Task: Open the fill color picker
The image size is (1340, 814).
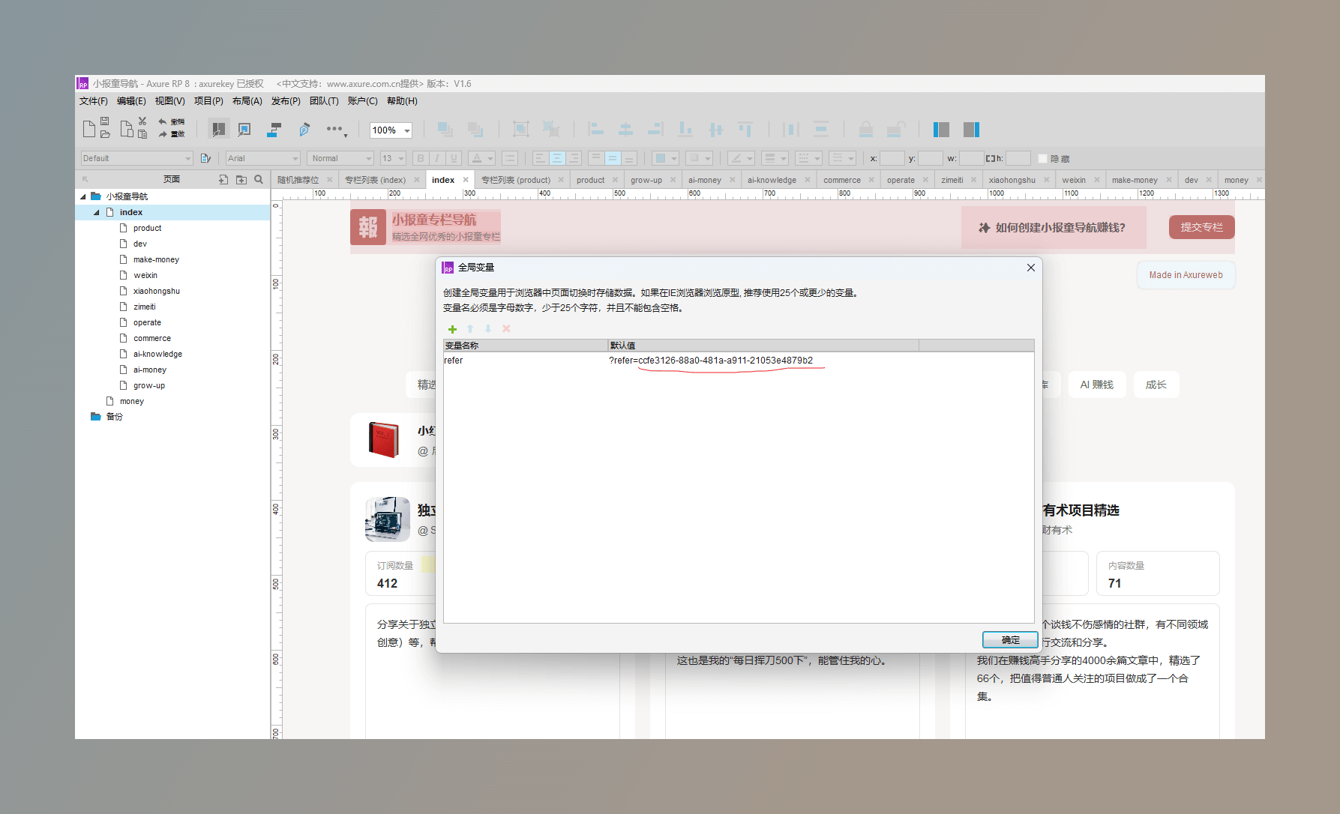Action: click(664, 158)
